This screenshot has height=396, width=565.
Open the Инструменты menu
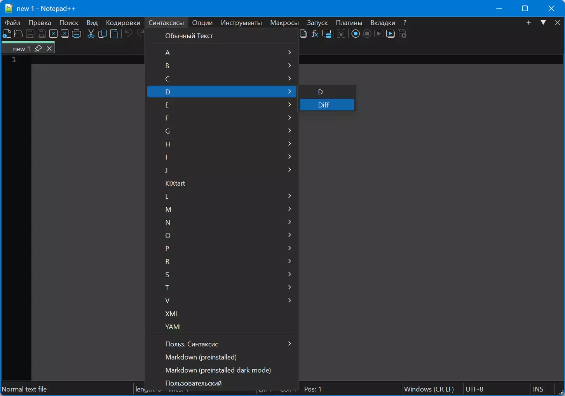241,23
